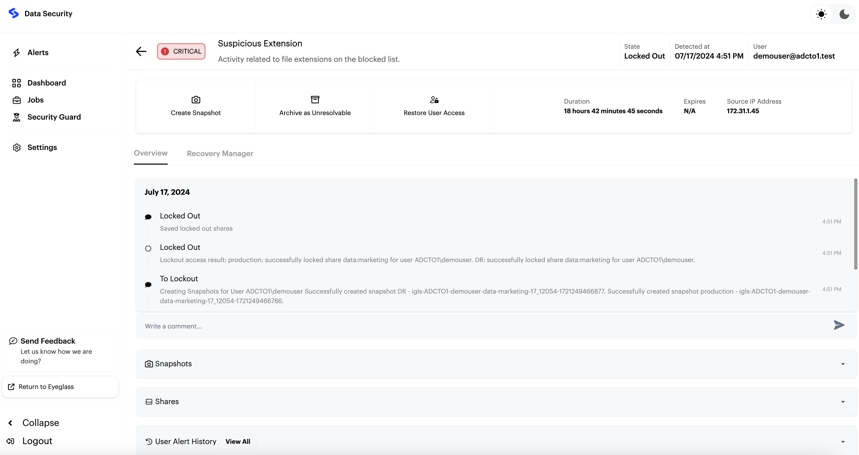Click the Data Security logo
Image resolution: width=859 pixels, height=455 pixels.
pos(14,13)
